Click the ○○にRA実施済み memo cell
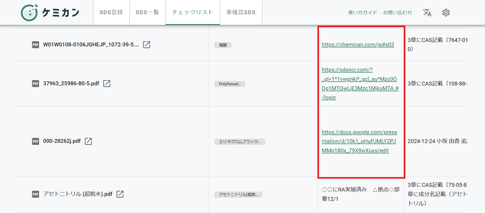 click(361, 194)
